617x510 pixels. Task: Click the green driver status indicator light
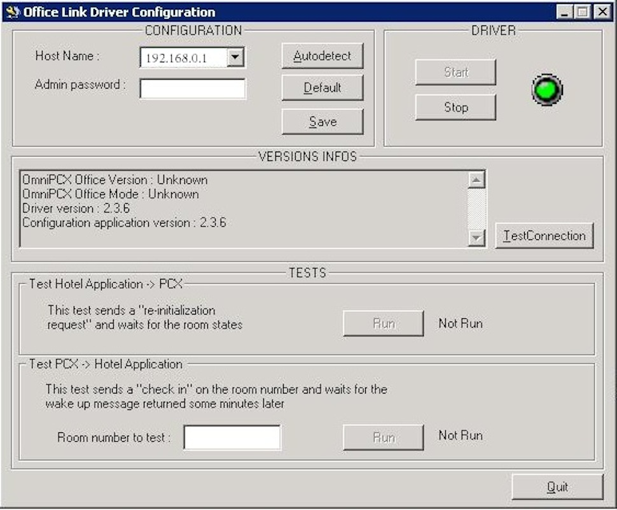[548, 90]
